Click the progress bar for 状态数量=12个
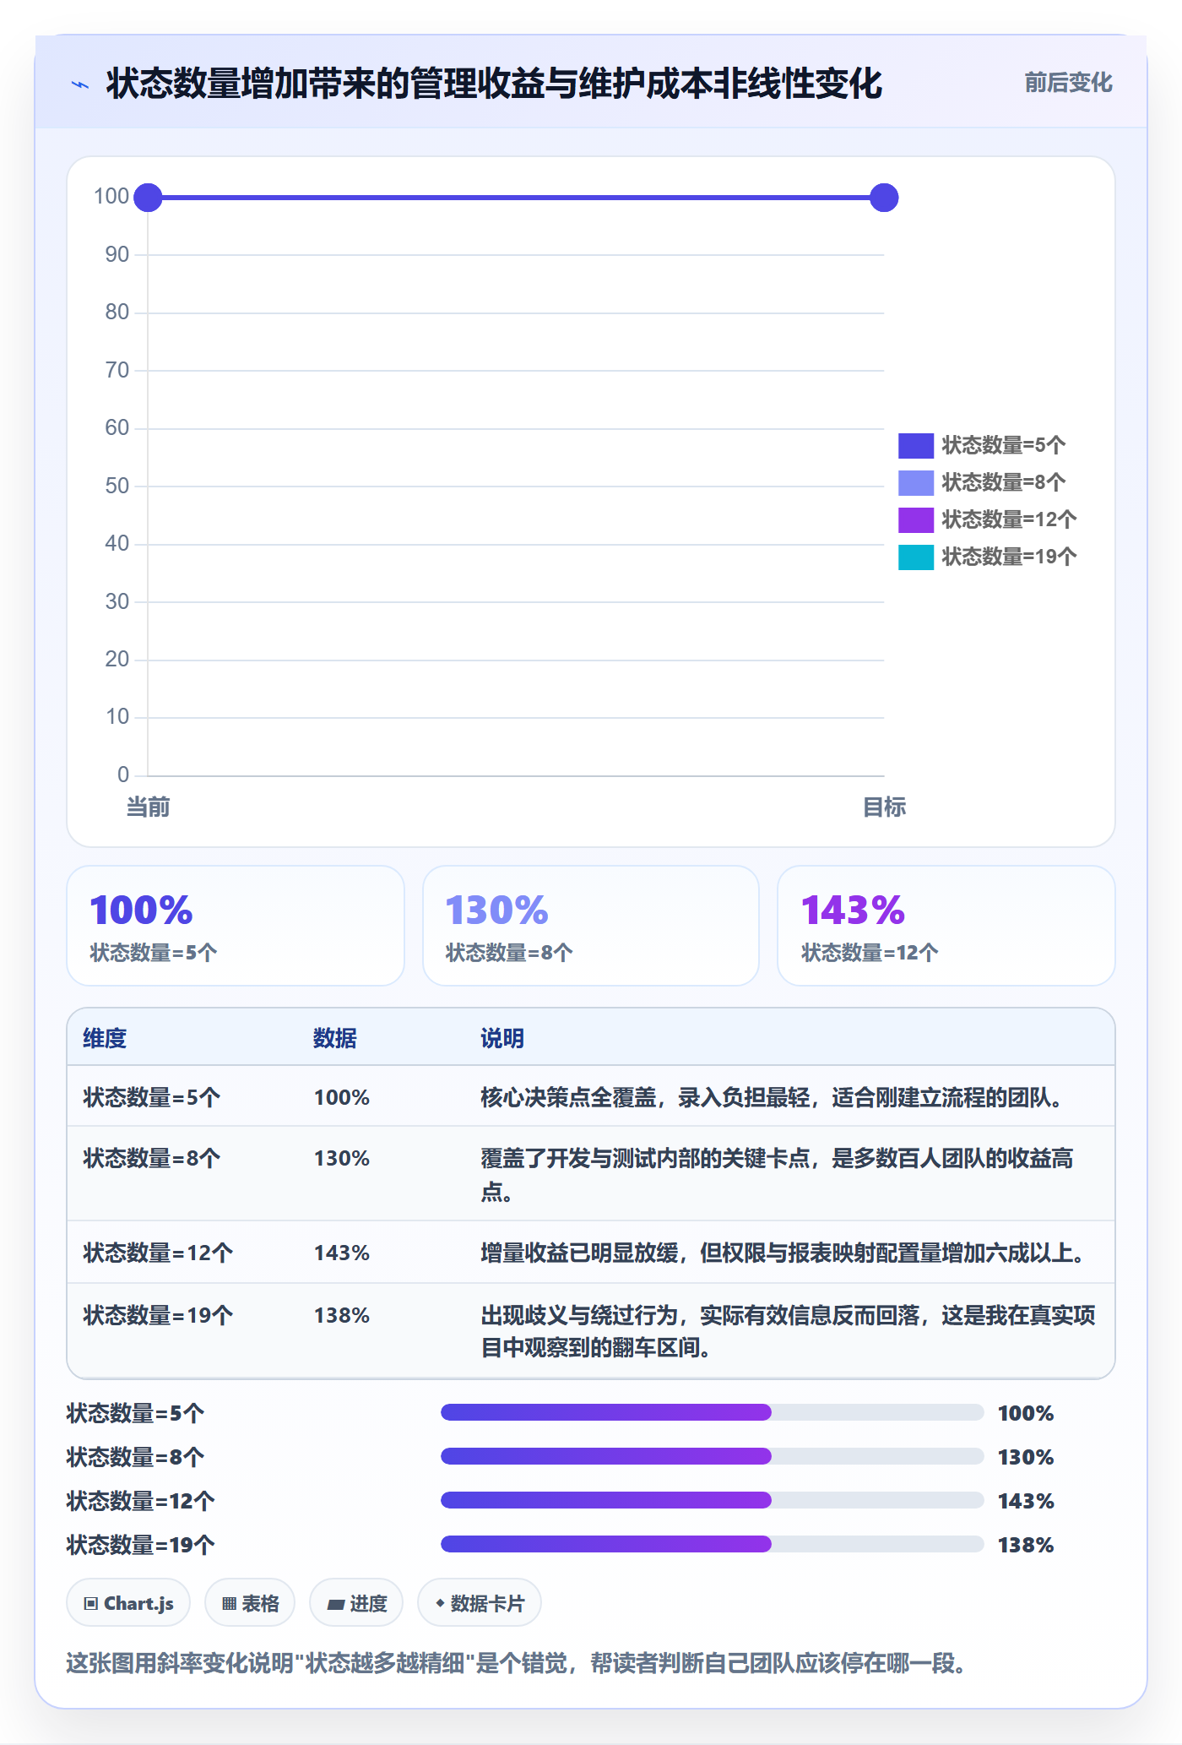Image resolution: width=1182 pixels, height=1745 pixels. (713, 1500)
